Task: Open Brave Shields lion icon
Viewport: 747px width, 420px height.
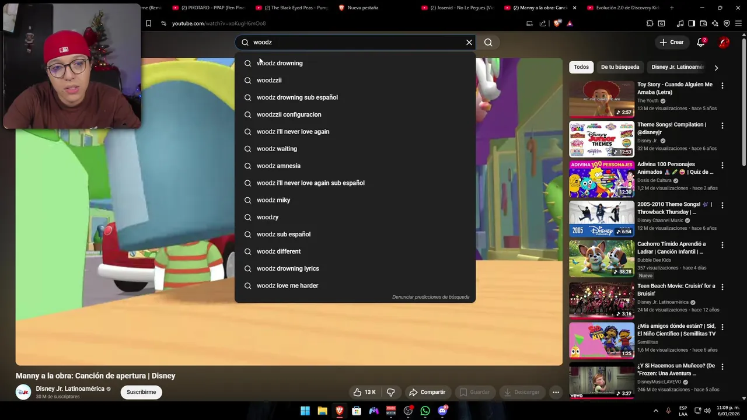Action: pos(557,23)
